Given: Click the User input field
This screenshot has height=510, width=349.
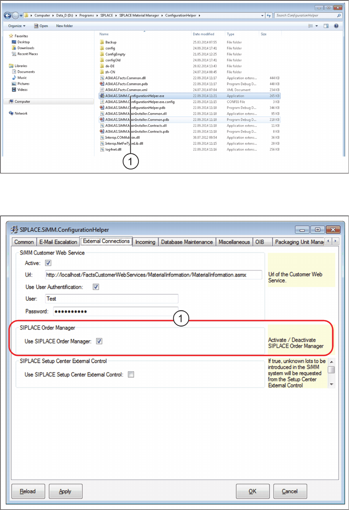Looking at the screenshot, I should (111, 299).
